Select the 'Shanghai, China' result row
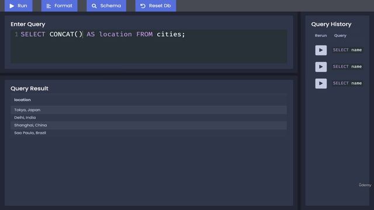The height and width of the screenshot is (210, 374). (148, 125)
